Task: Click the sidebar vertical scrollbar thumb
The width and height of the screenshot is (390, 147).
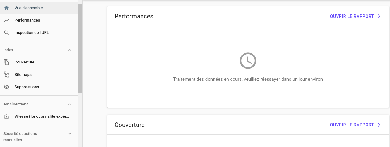Action: [80, 49]
